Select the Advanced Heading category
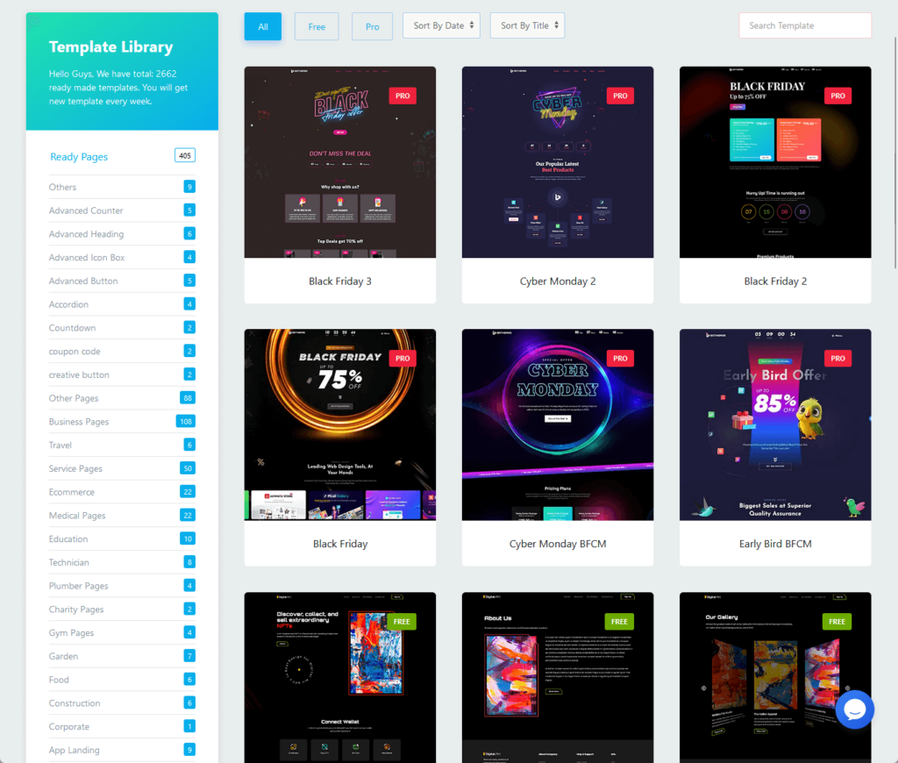The width and height of the screenshot is (898, 763). (x=121, y=234)
